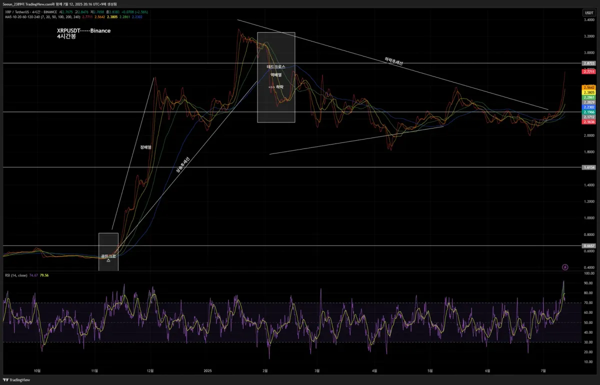Click the 2.8723 horizontal line price label
Image resolution: width=600 pixels, height=385 pixels.
point(588,63)
